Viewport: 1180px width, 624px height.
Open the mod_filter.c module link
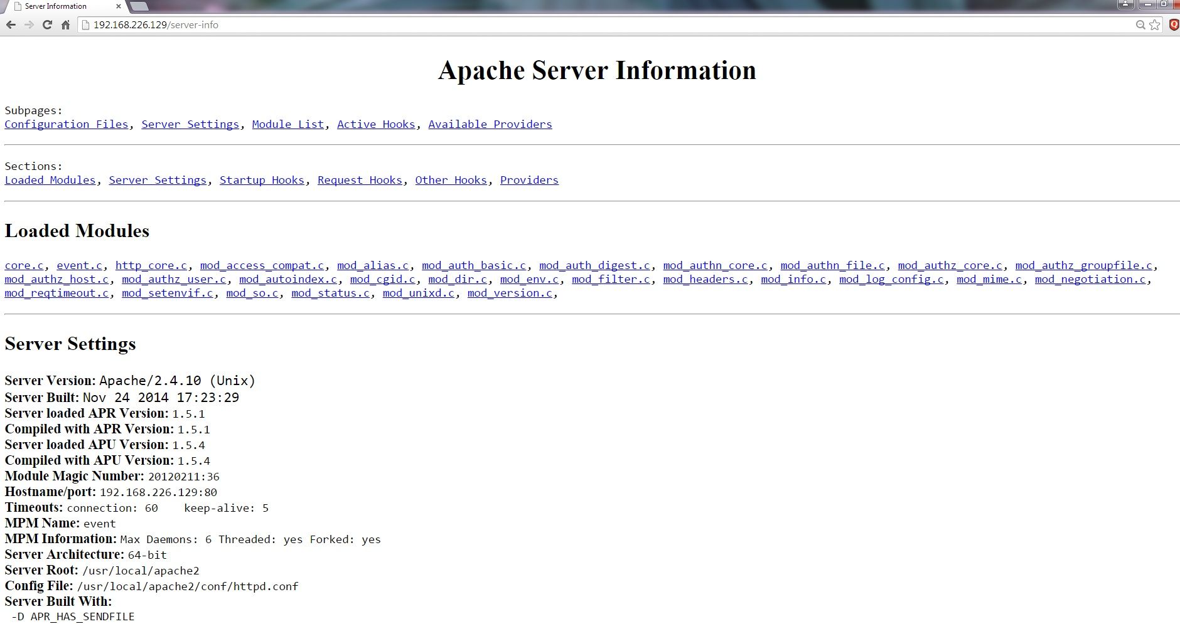(x=611, y=279)
